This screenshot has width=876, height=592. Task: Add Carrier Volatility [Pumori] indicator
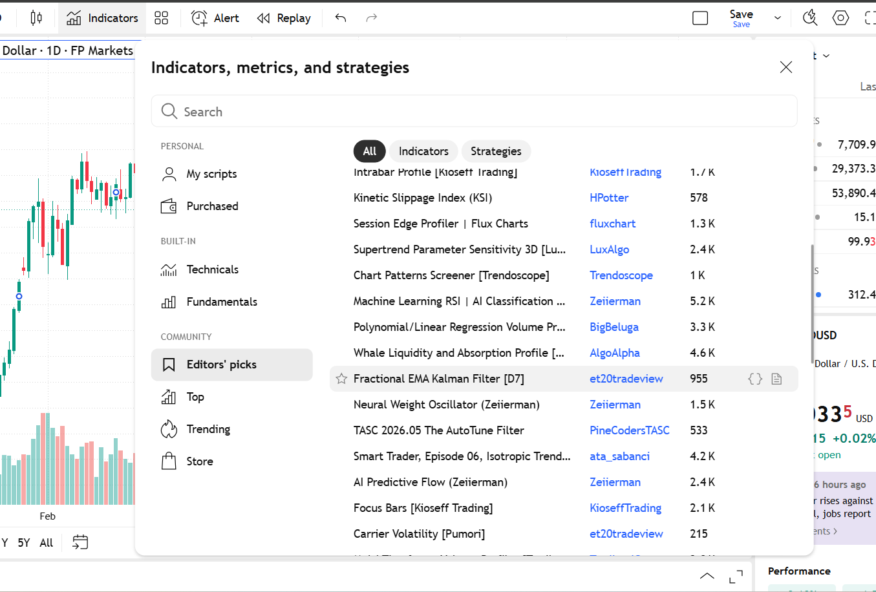420,534
